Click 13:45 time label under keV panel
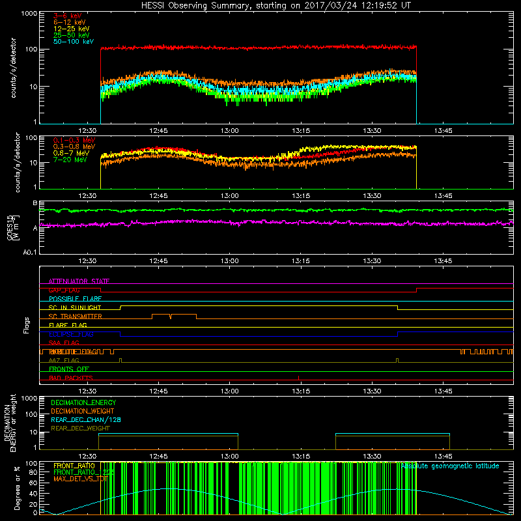 (x=443, y=131)
